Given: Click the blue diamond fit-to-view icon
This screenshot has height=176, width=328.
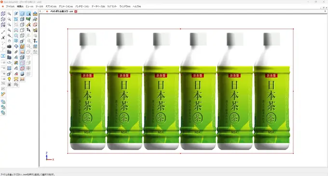Looking at the screenshot, I should (x=16, y=19).
